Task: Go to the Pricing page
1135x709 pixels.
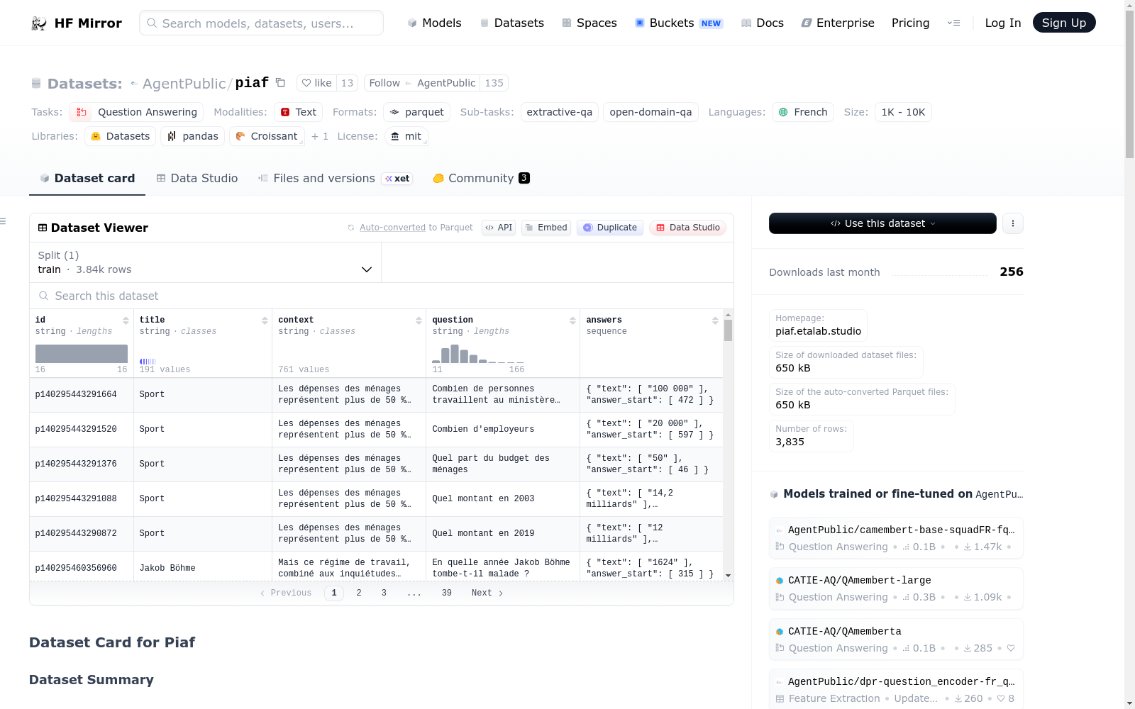Action: point(910,23)
